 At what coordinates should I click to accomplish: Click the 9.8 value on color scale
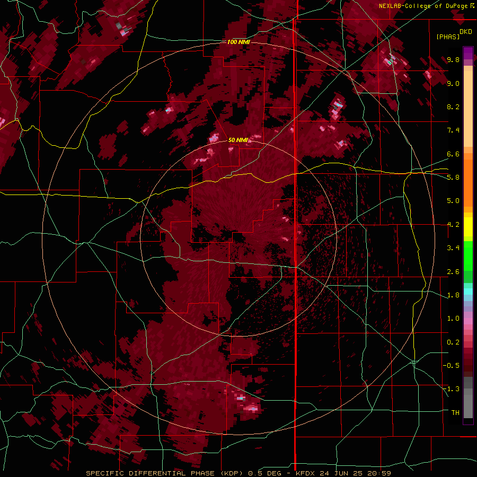click(453, 59)
